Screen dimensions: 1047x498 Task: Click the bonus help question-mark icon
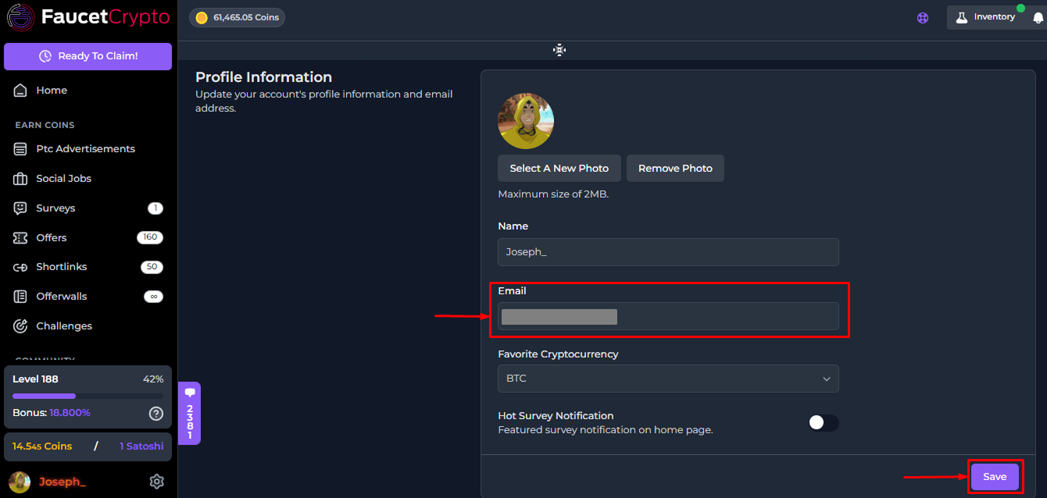[156, 413]
